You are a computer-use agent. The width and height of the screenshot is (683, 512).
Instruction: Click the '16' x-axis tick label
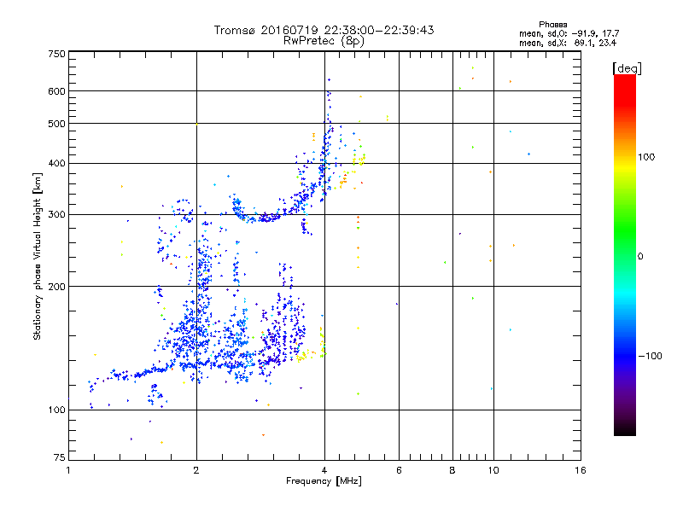click(x=581, y=471)
